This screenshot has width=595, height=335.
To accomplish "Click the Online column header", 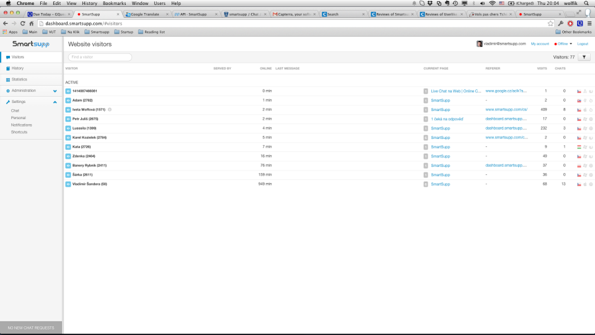I will (266, 68).
